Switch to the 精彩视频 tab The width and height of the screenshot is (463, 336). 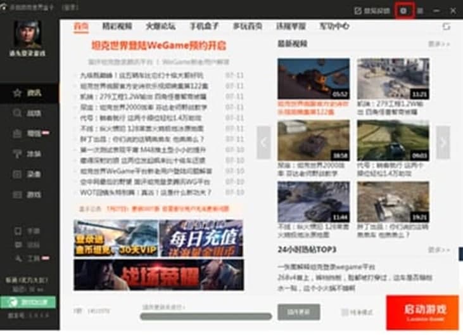pyautogui.click(x=117, y=26)
